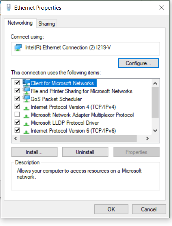172x226 pixels.
Task: Click the Ethernet Properties title bar icon
Action: [9, 7]
